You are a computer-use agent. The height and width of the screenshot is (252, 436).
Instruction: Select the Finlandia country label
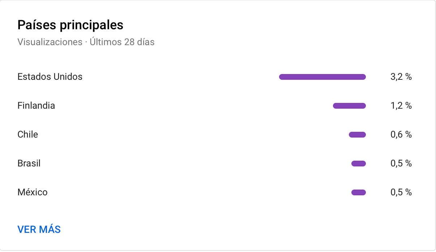click(36, 106)
